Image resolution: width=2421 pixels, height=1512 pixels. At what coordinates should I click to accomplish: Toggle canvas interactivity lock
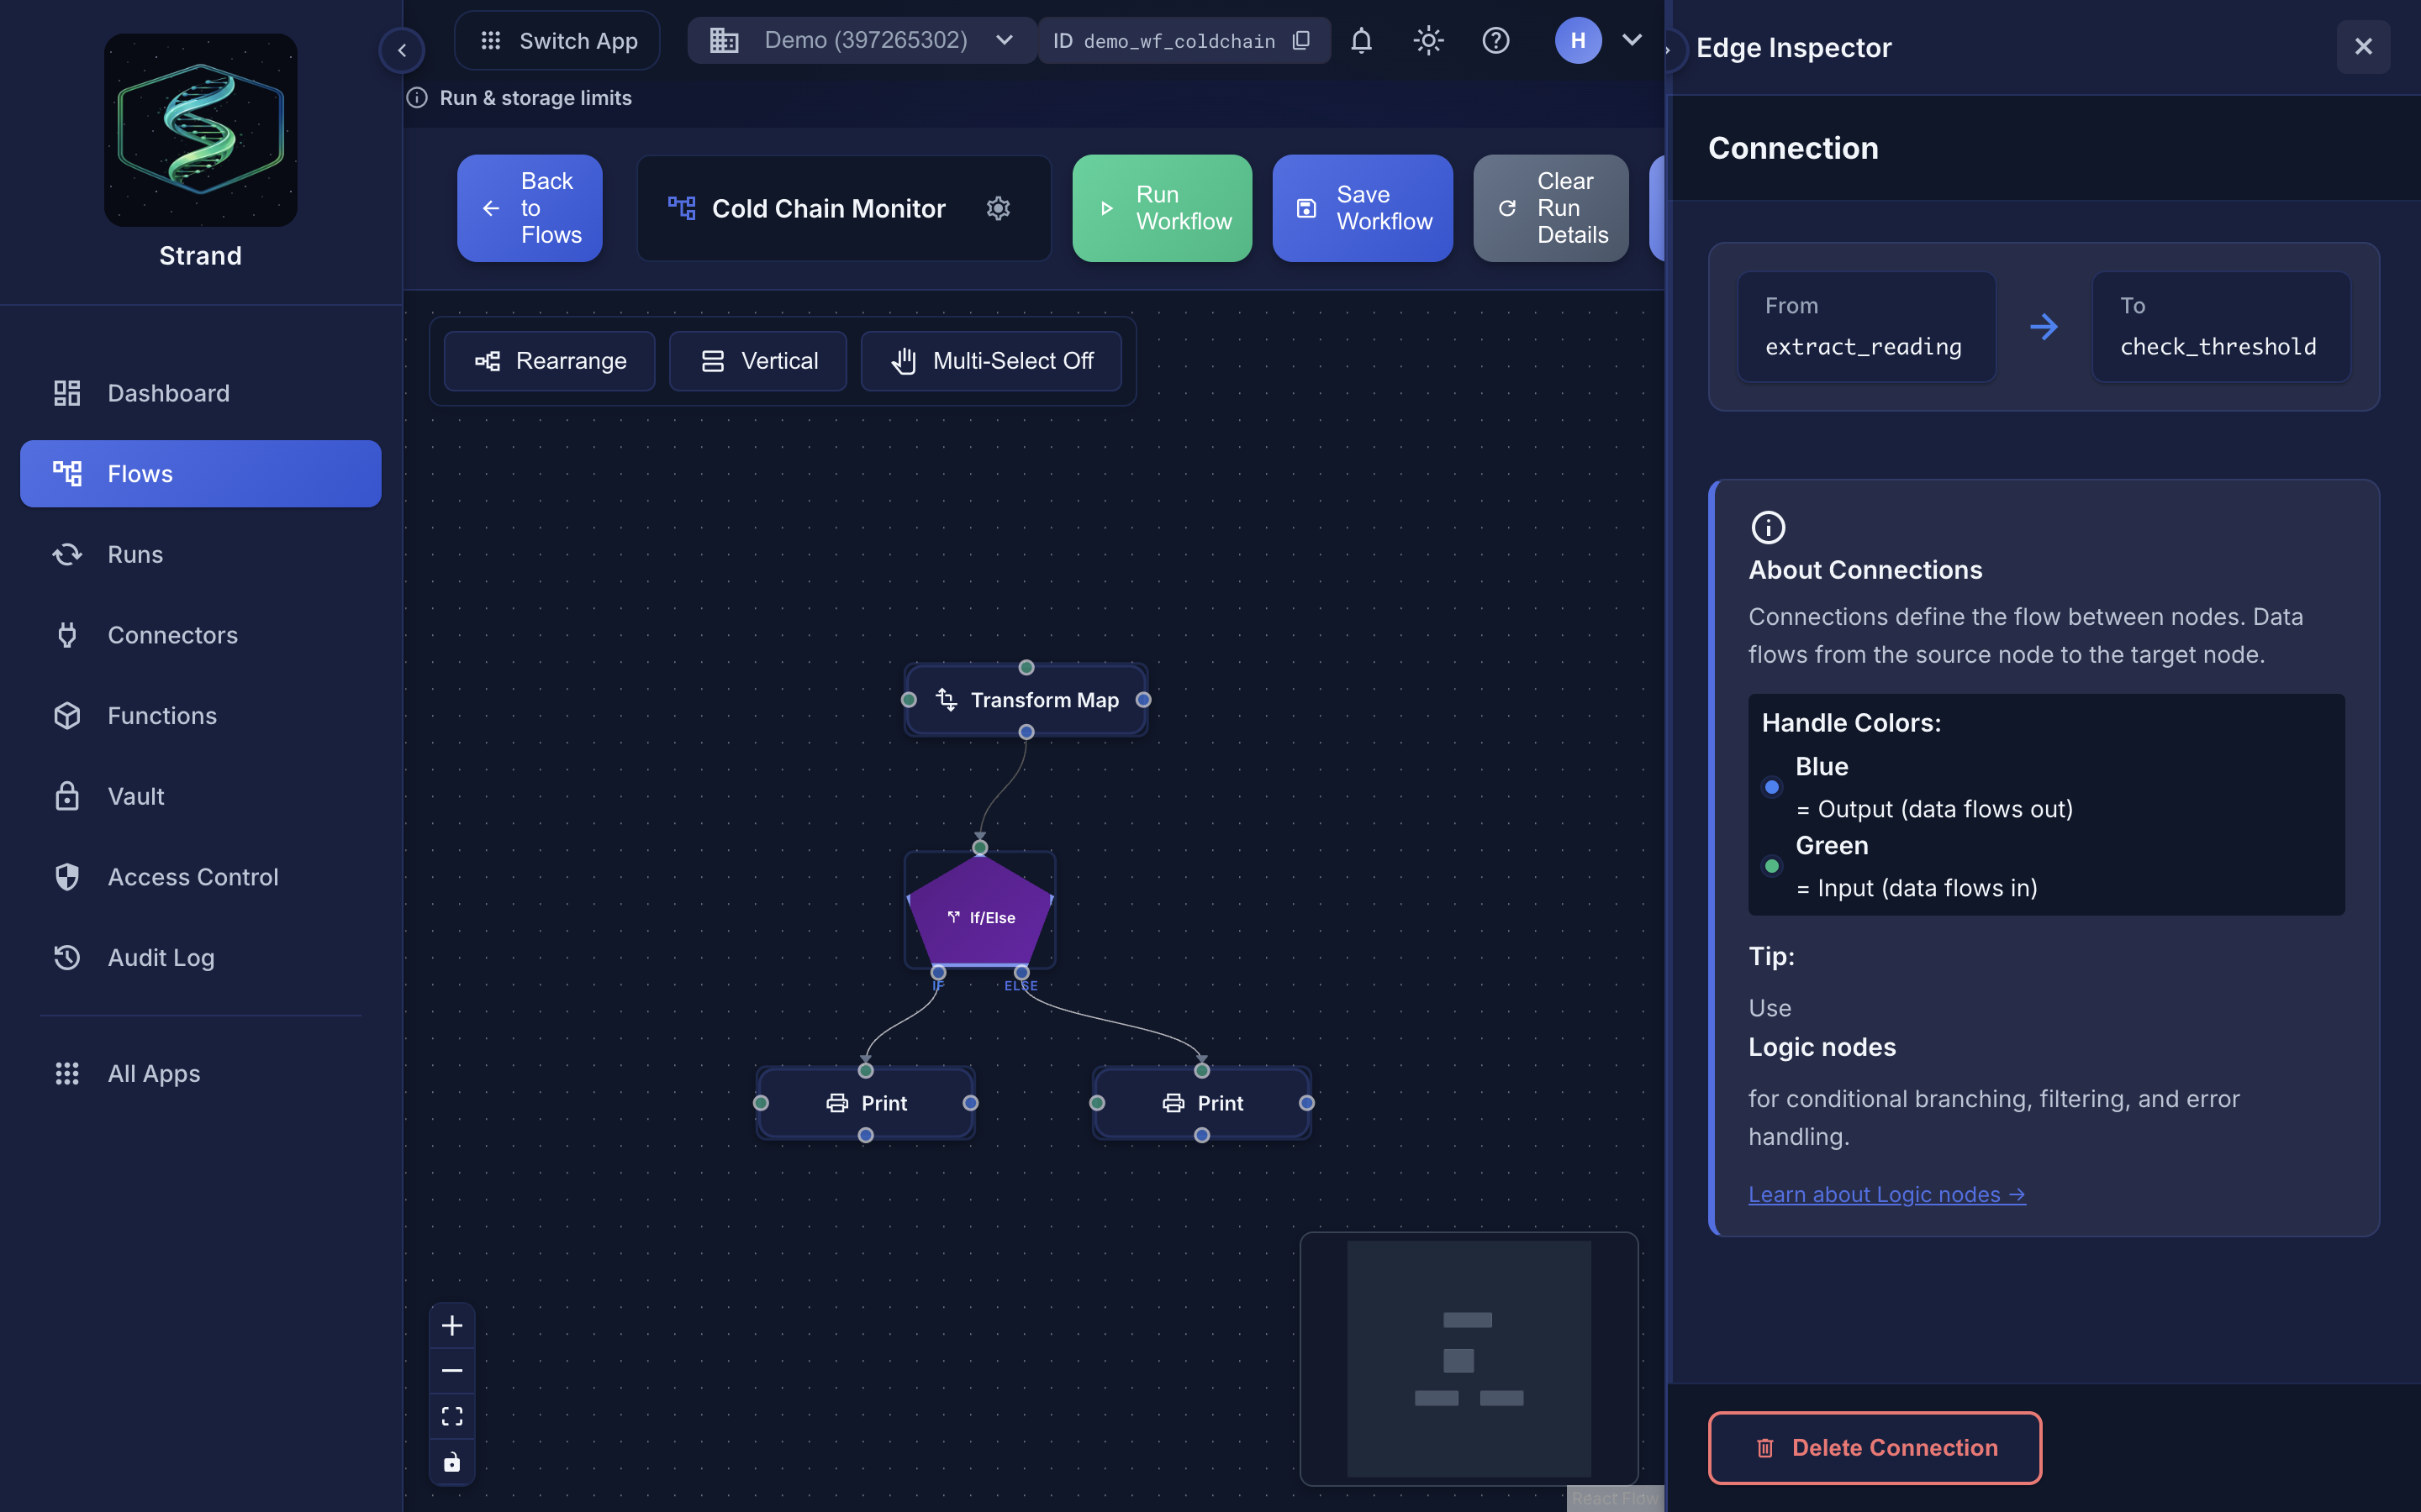[452, 1462]
